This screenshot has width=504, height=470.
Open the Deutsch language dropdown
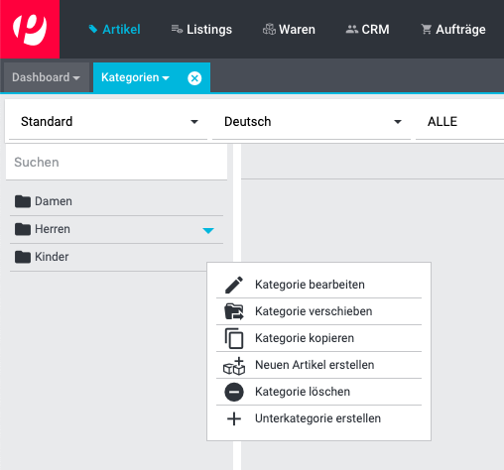tap(312, 122)
